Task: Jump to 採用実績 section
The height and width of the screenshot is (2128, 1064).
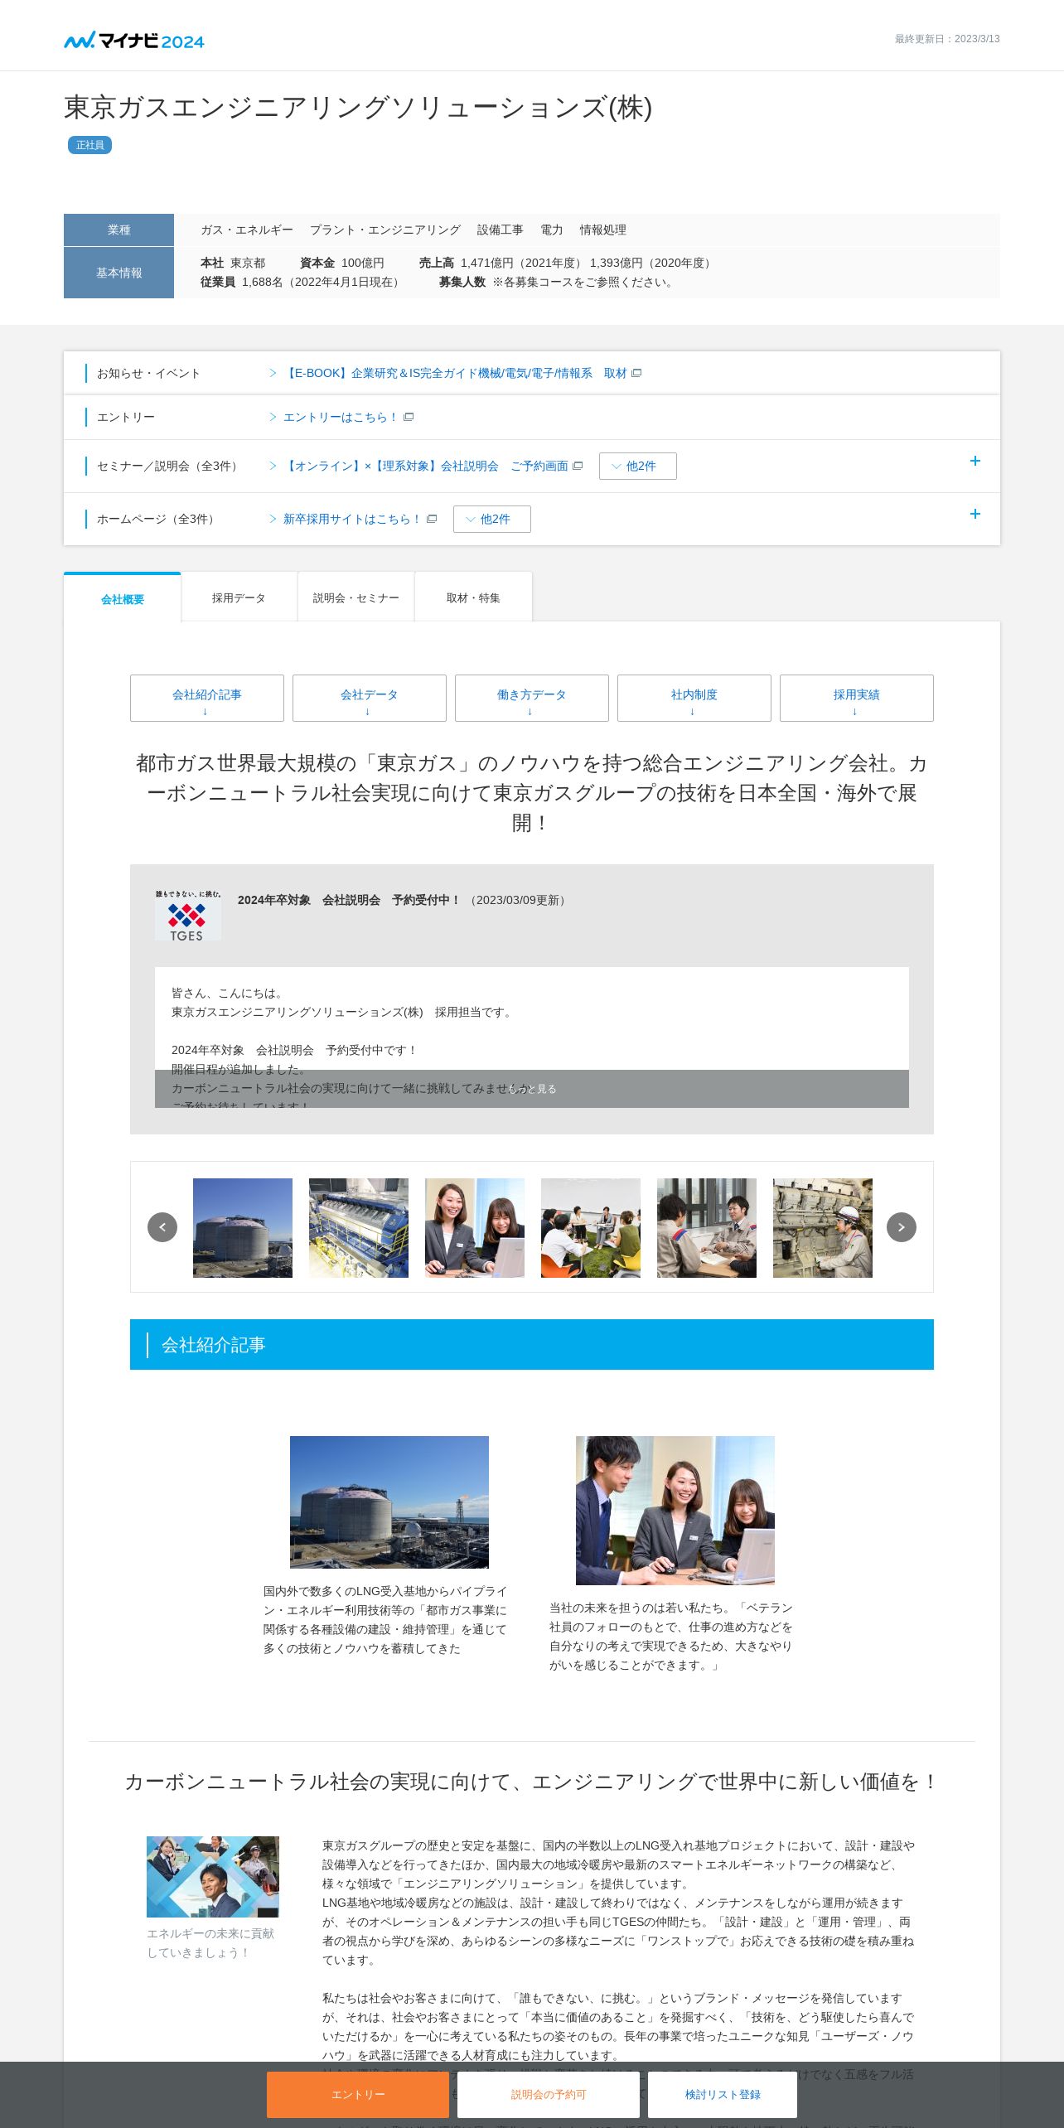Action: click(857, 698)
